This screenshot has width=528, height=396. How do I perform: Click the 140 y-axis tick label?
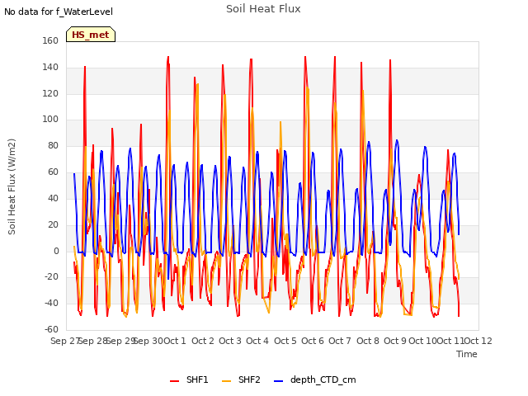pyautogui.click(x=50, y=67)
